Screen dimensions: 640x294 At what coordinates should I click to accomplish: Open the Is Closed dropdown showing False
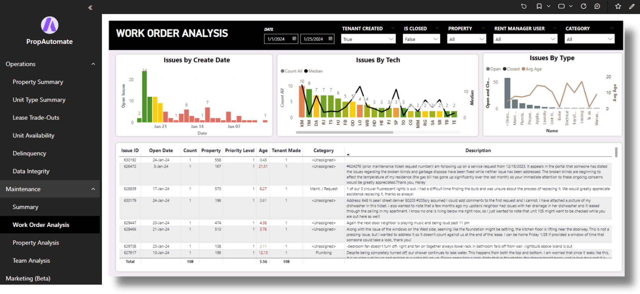421,39
